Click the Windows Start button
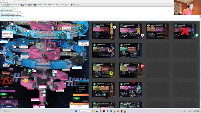Image resolution: width=201 pixels, height=113 pixels. point(76,111)
